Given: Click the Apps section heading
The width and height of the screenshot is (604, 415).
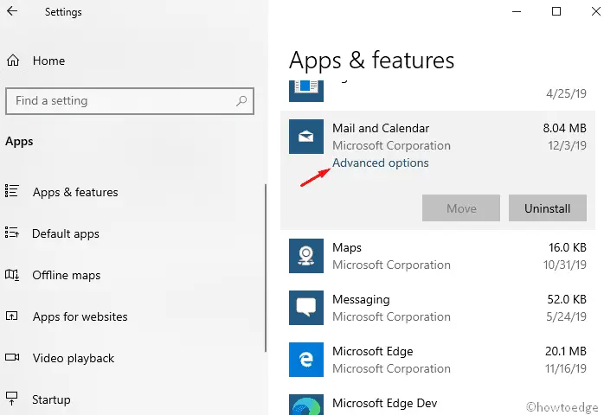Looking at the screenshot, I should 19,142.
